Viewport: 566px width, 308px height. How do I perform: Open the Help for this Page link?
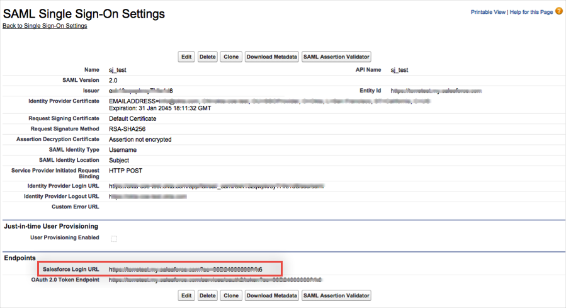point(531,12)
